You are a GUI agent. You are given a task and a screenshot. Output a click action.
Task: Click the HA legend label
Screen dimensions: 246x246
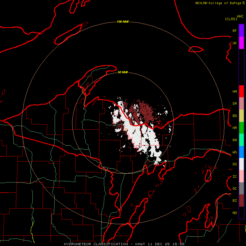[235, 91]
